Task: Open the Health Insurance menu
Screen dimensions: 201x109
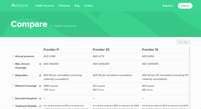Action: coord(45,6)
